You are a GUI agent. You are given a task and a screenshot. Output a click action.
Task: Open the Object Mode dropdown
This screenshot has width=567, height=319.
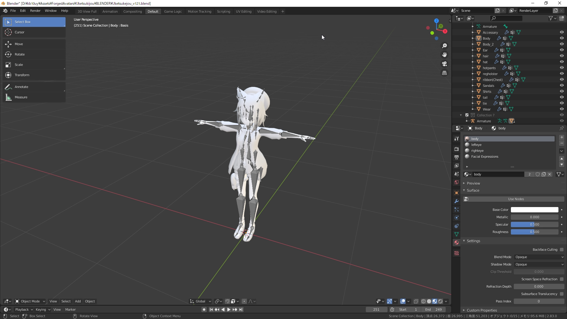pos(30,301)
